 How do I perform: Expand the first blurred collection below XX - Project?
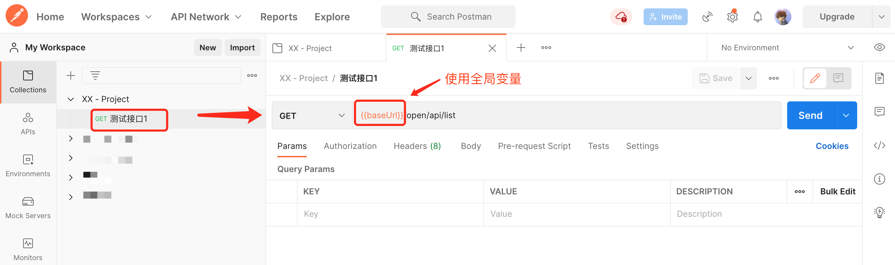click(x=71, y=138)
